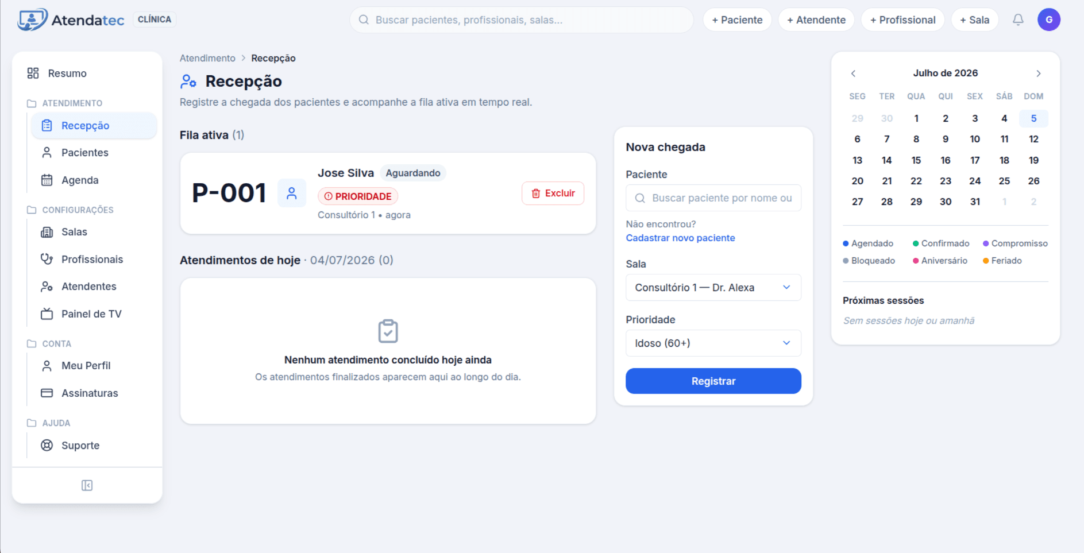Open Painel de TV in sidebar
Image resolution: width=1084 pixels, height=553 pixels.
point(94,314)
